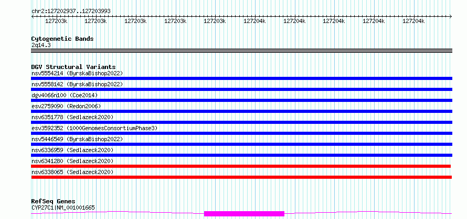Click the red bar under nsv6341280
467x219 pixels.
(241, 166)
